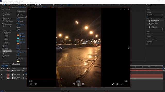165x92 pixels.
Task: Open subtitles options in video player
Action: point(36,84)
